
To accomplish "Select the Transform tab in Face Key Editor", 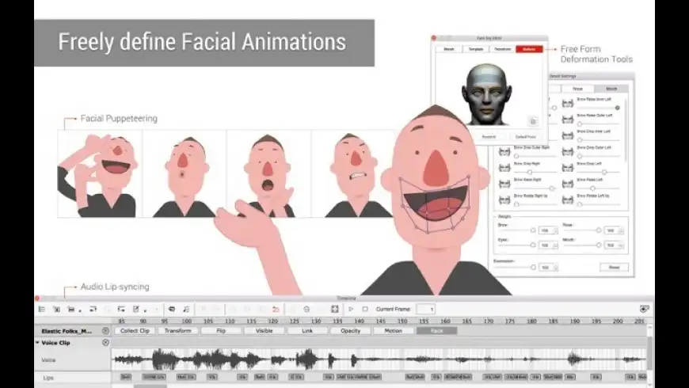I will [x=503, y=49].
